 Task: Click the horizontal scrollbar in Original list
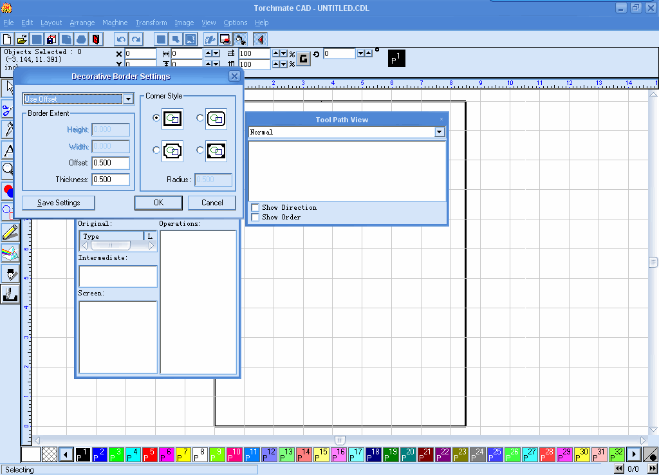[x=118, y=245]
